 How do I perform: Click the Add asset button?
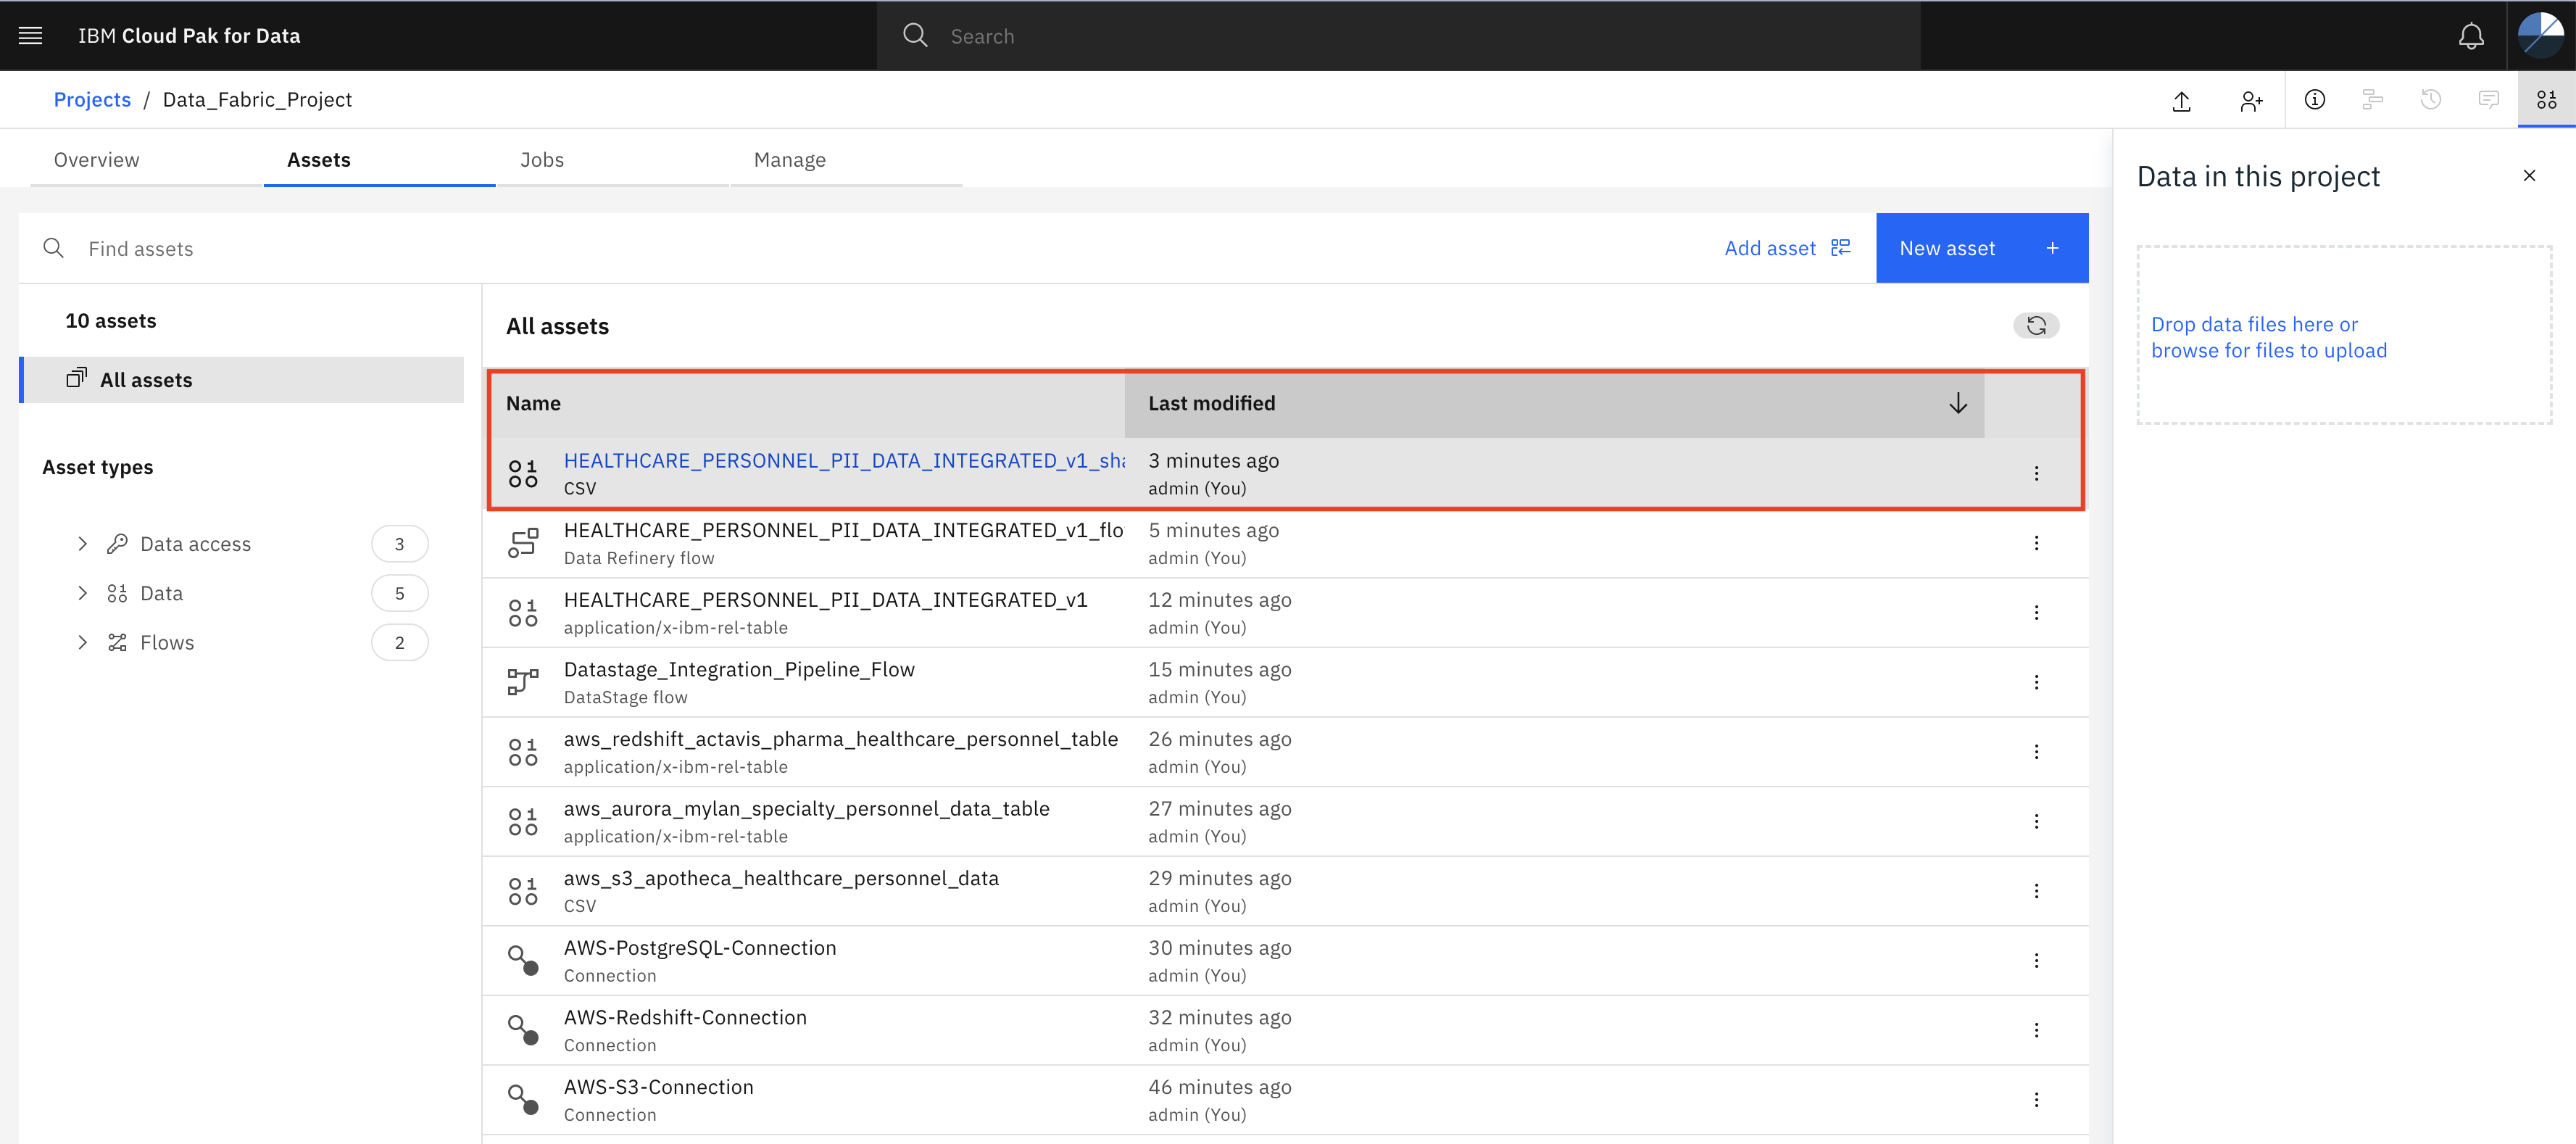(x=1787, y=248)
